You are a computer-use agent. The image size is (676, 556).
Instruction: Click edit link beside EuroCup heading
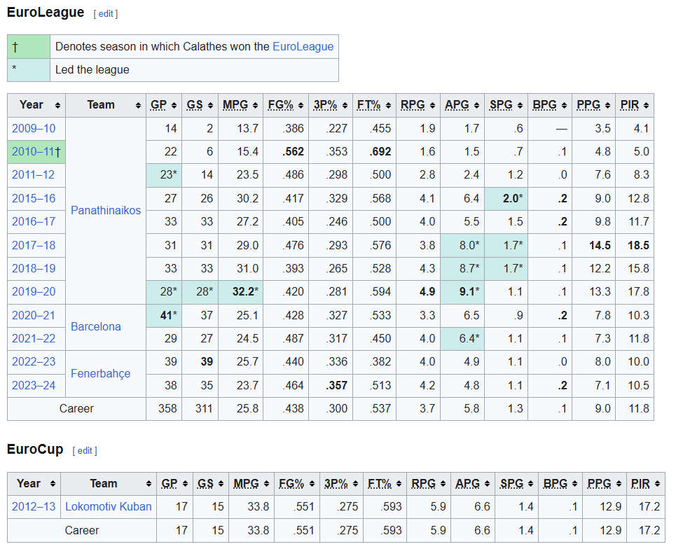point(85,451)
